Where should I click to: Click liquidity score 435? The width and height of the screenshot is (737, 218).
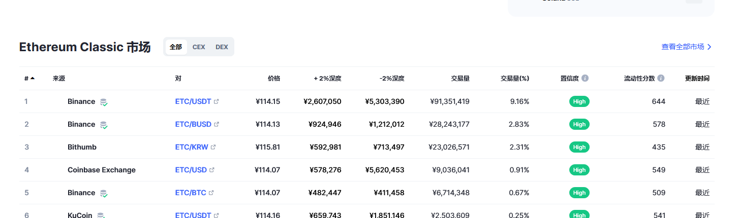[x=659, y=147]
